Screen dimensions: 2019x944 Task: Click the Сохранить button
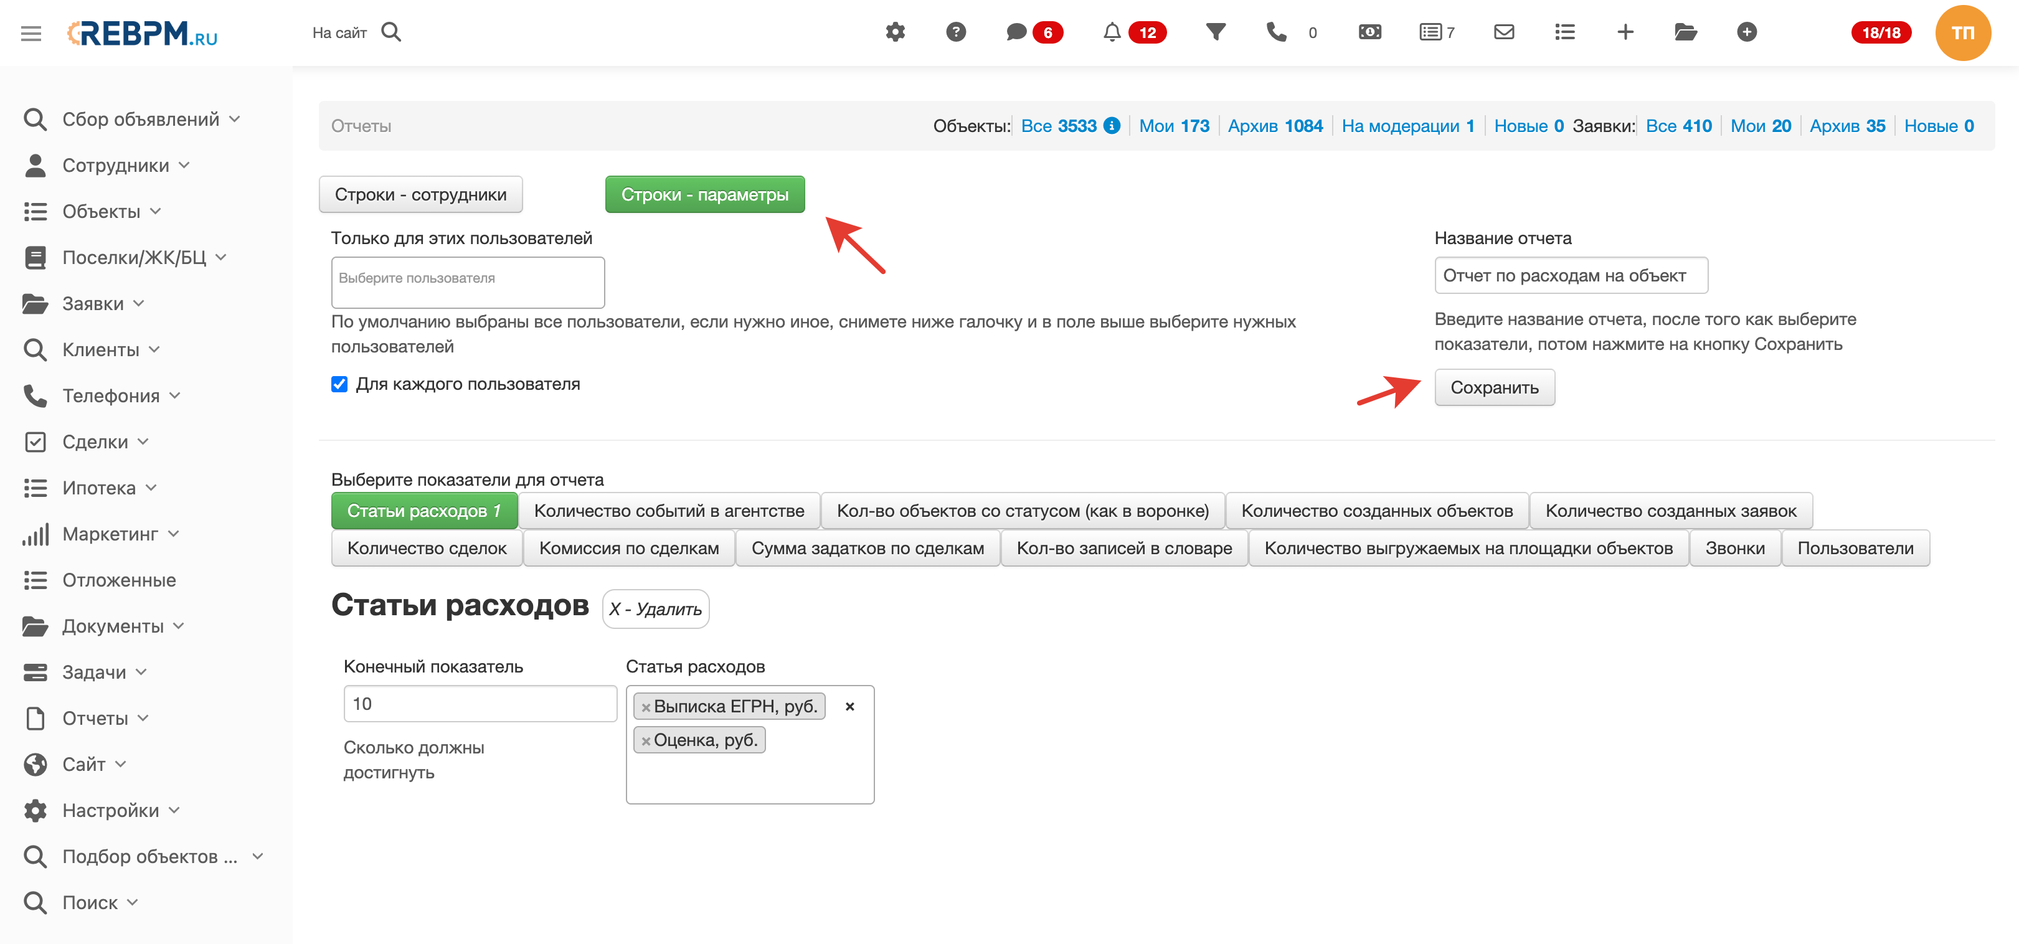[x=1494, y=388]
